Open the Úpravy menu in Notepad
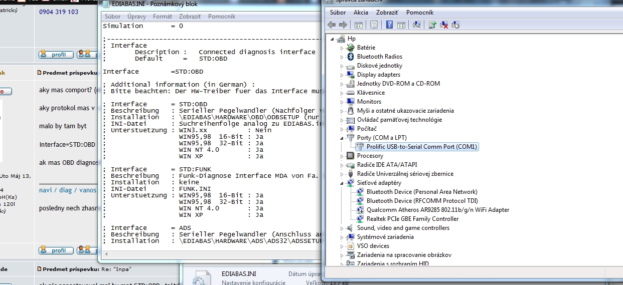This screenshot has height=285, width=623. pyautogui.click(x=137, y=17)
